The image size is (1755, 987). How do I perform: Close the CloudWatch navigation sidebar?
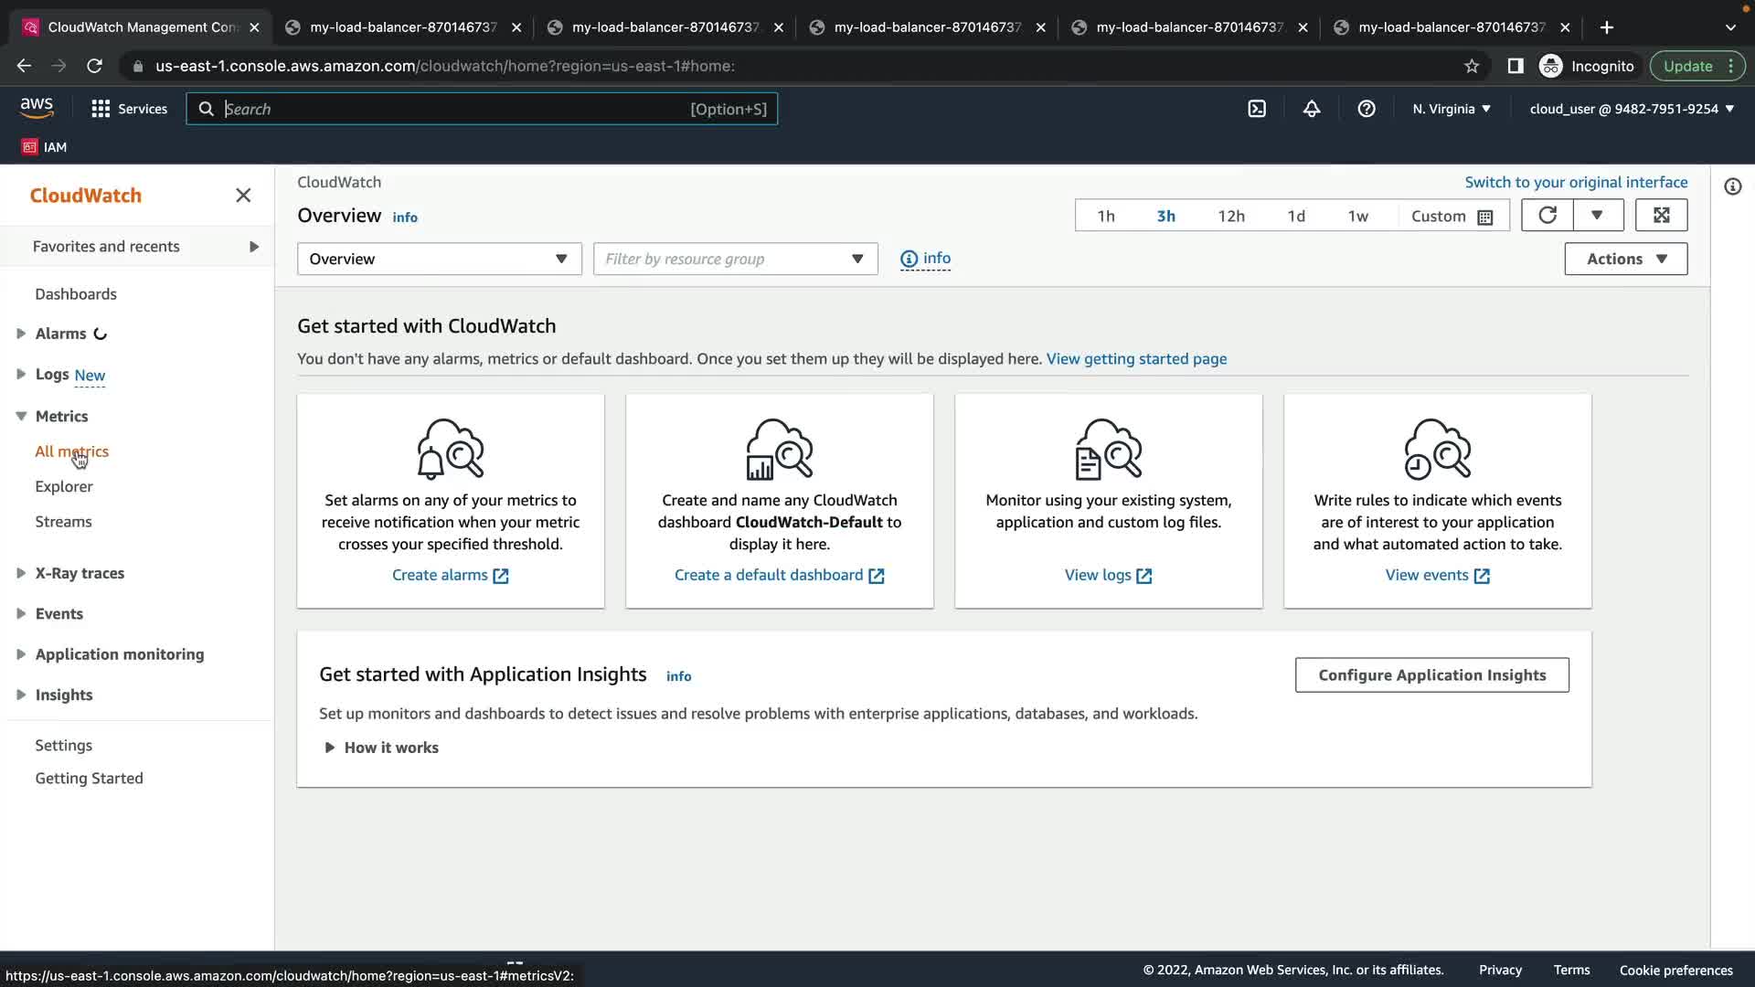243,196
